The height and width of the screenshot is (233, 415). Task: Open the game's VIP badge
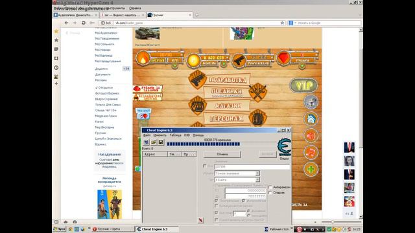(x=303, y=85)
